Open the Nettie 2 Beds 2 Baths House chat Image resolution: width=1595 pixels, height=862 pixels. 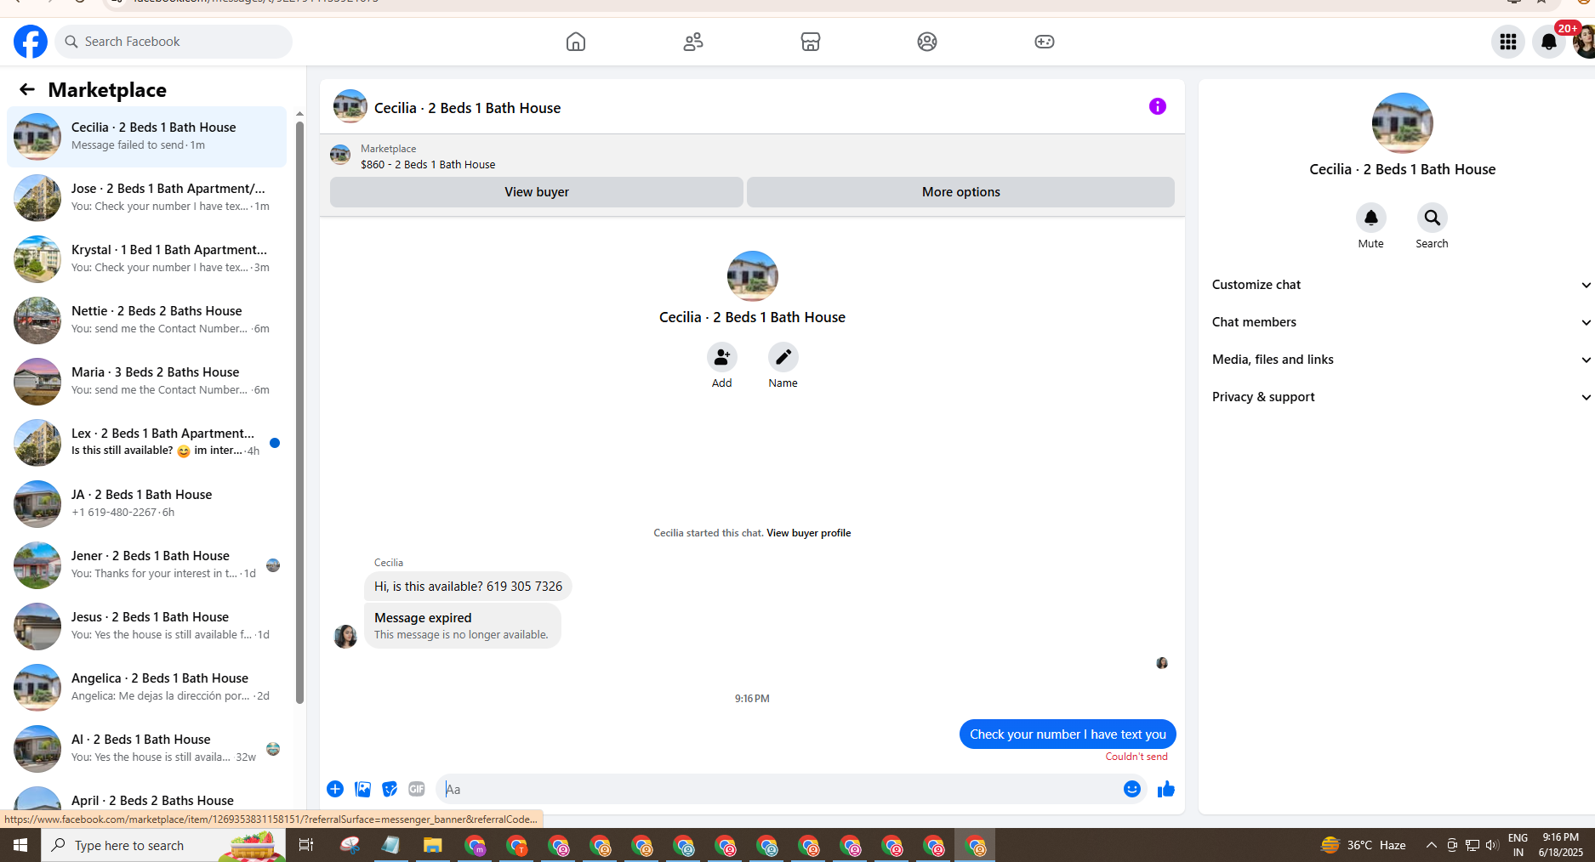tap(146, 320)
